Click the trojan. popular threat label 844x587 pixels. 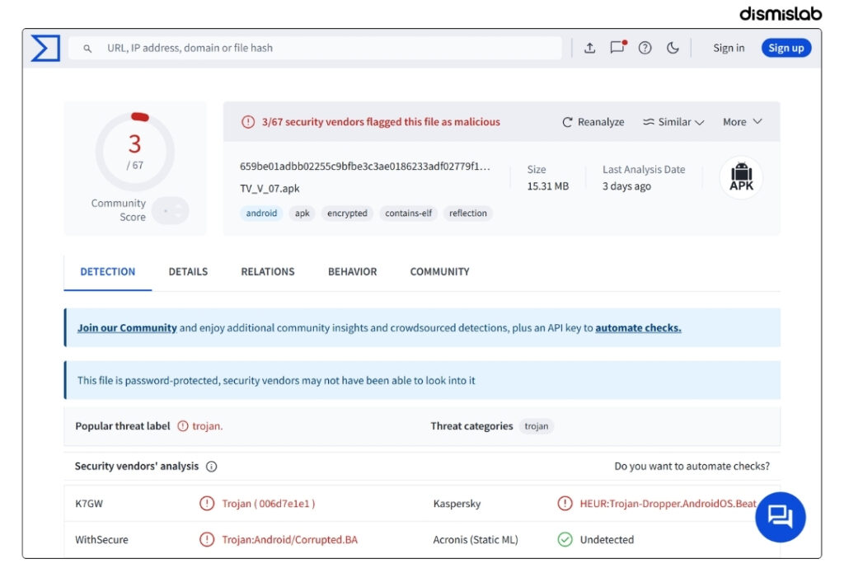click(207, 426)
